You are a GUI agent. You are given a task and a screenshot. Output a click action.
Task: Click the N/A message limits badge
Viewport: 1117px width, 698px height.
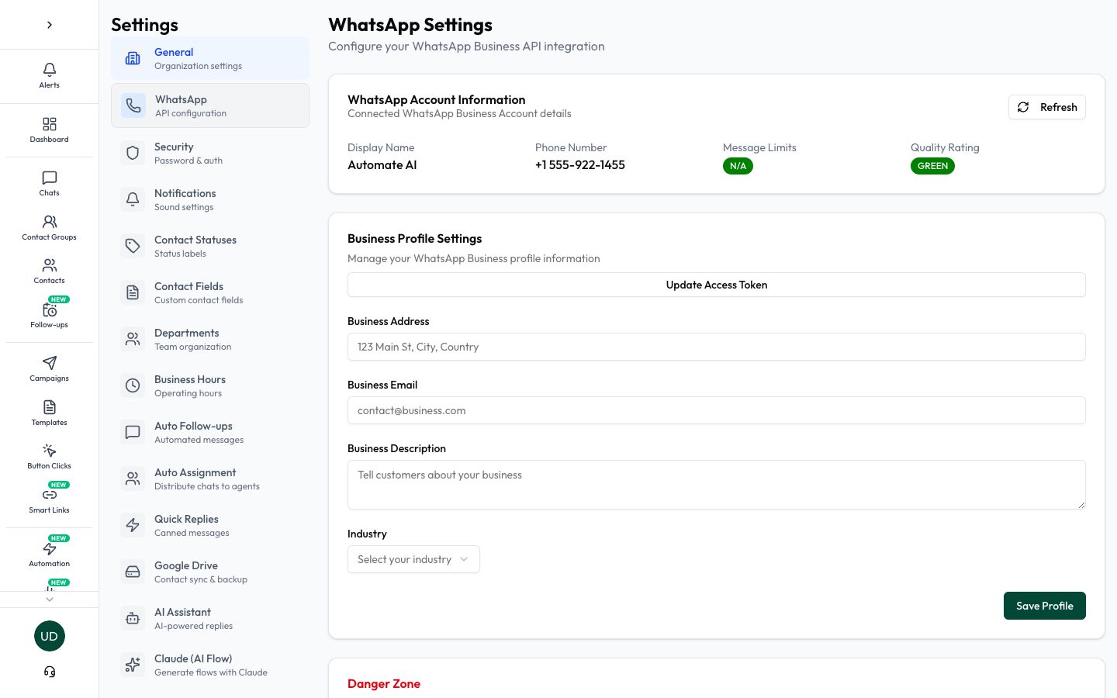click(x=738, y=166)
